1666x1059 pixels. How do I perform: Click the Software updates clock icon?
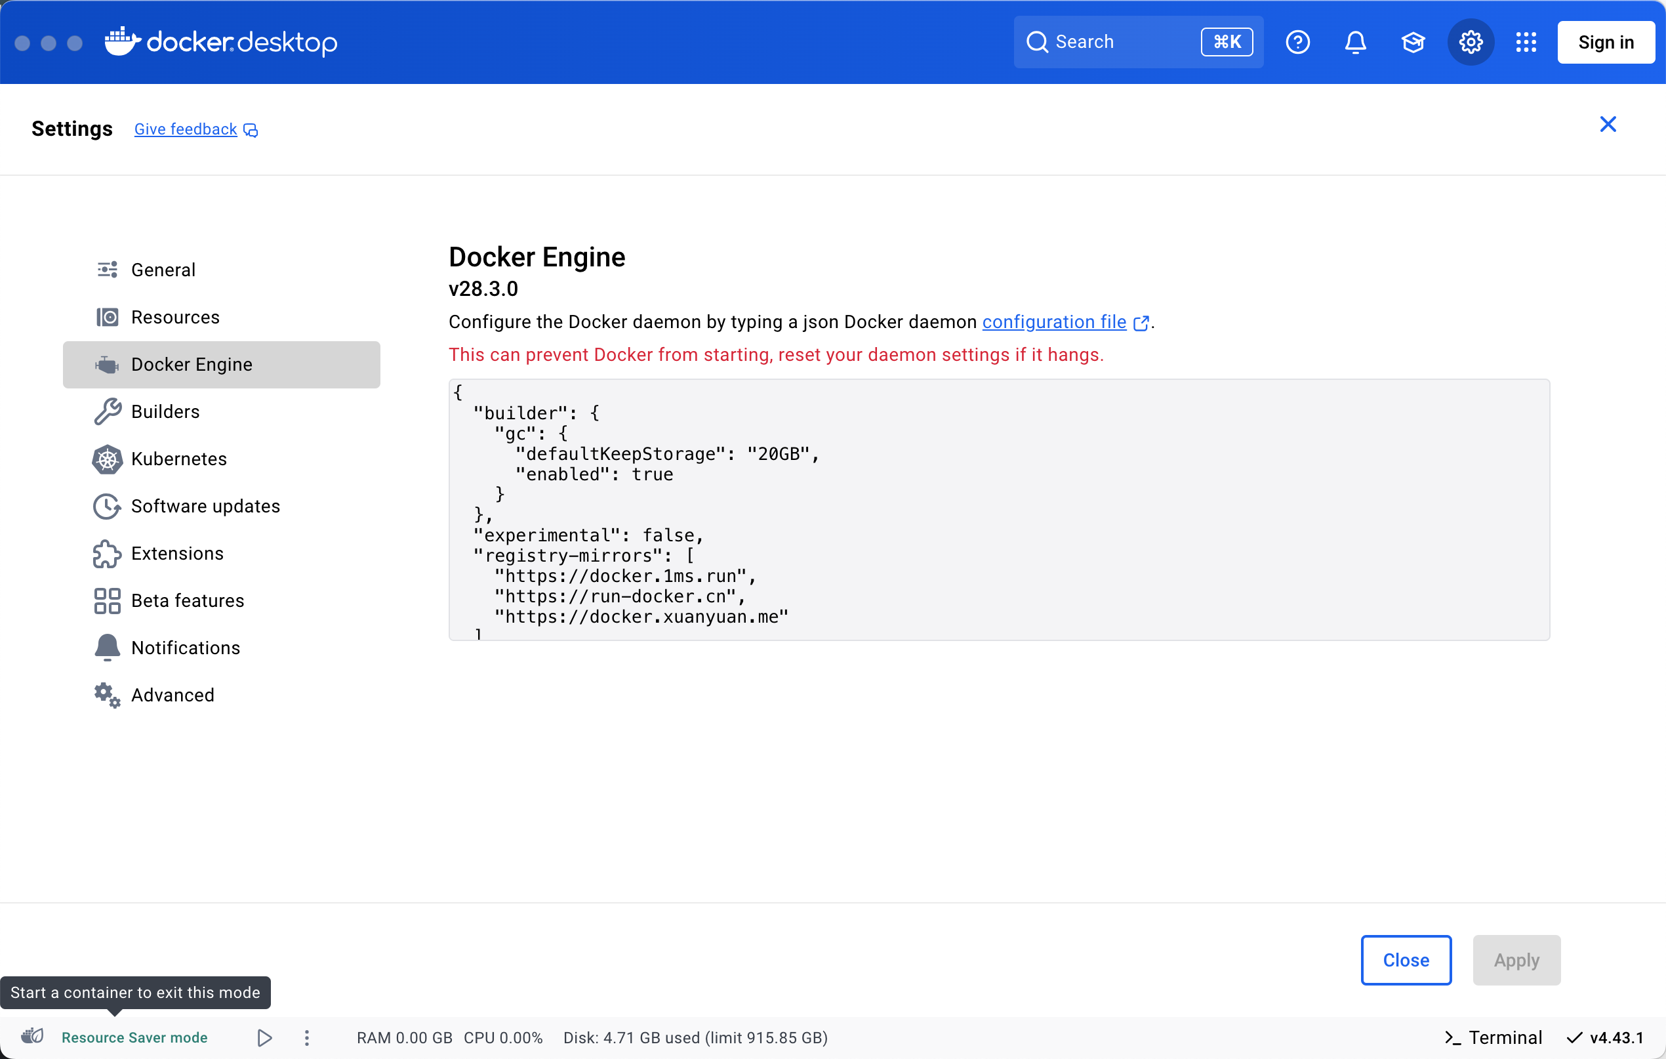coord(107,506)
